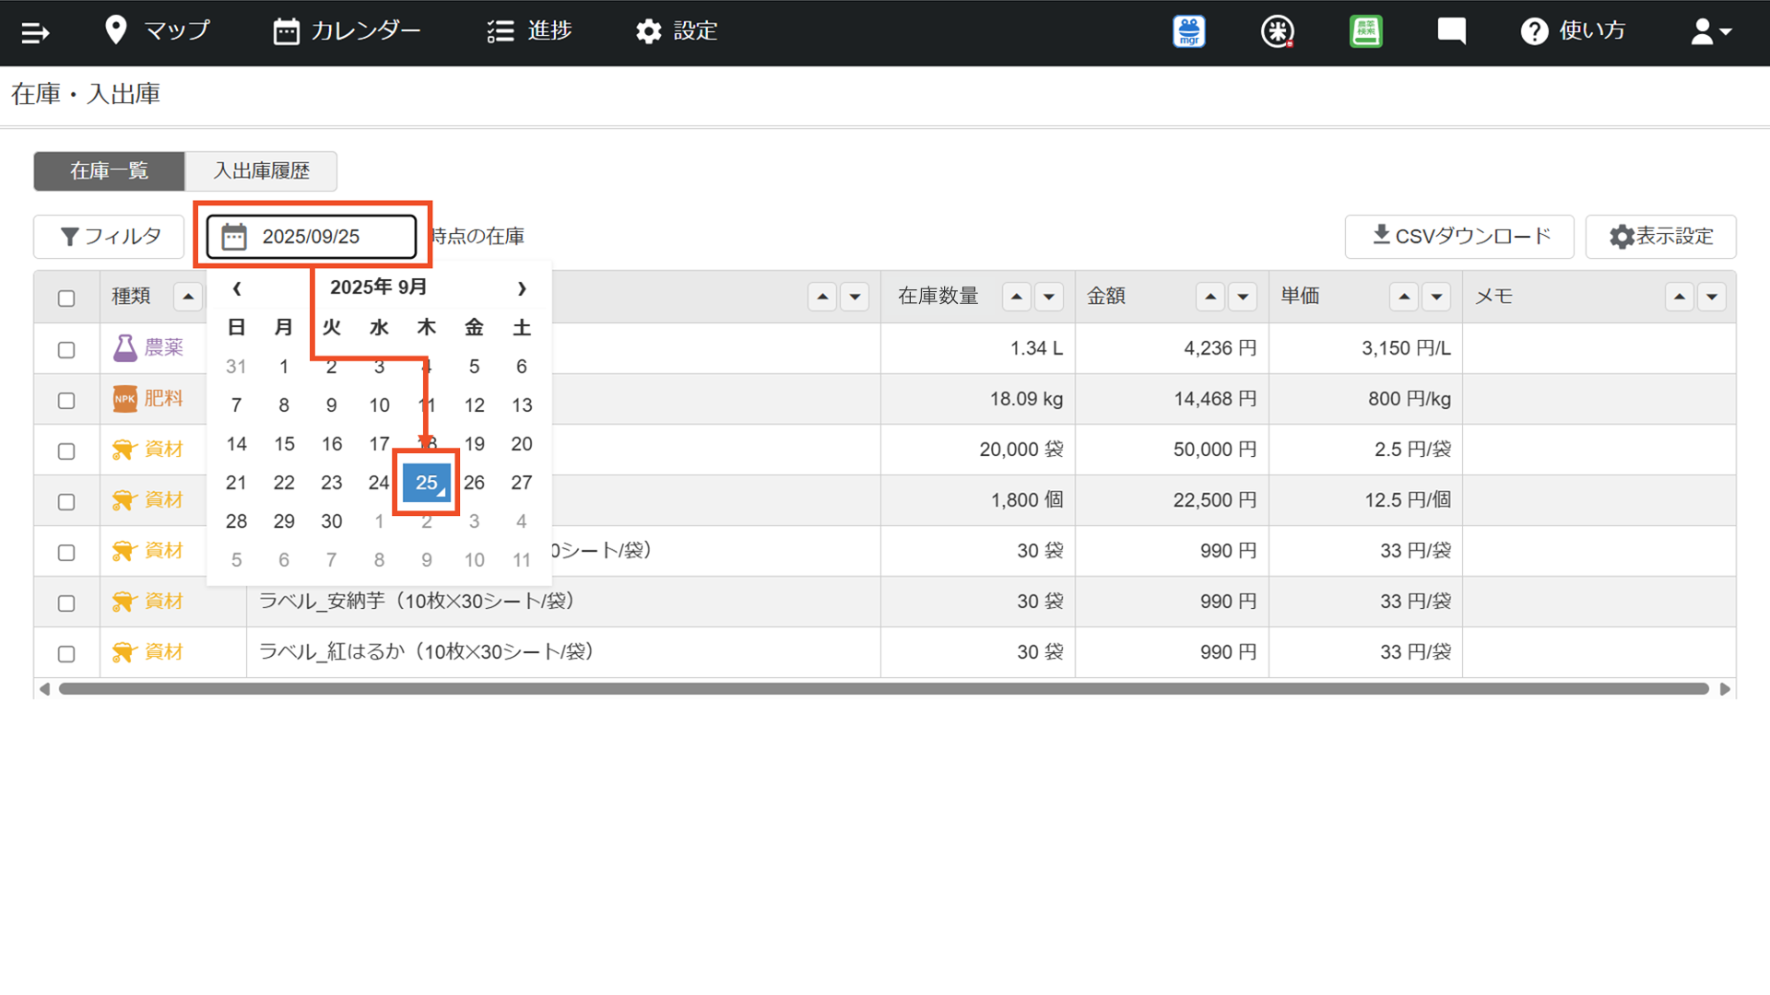This screenshot has width=1770, height=995.
Task: Click the blue mgr app icon
Action: tap(1189, 31)
